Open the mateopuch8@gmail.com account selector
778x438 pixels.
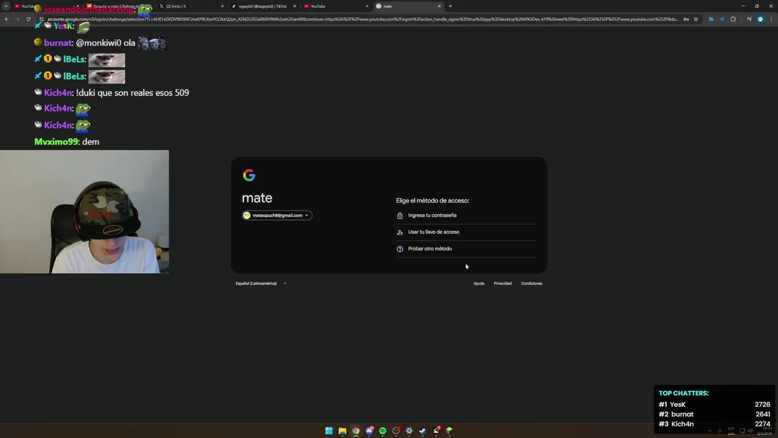point(277,215)
